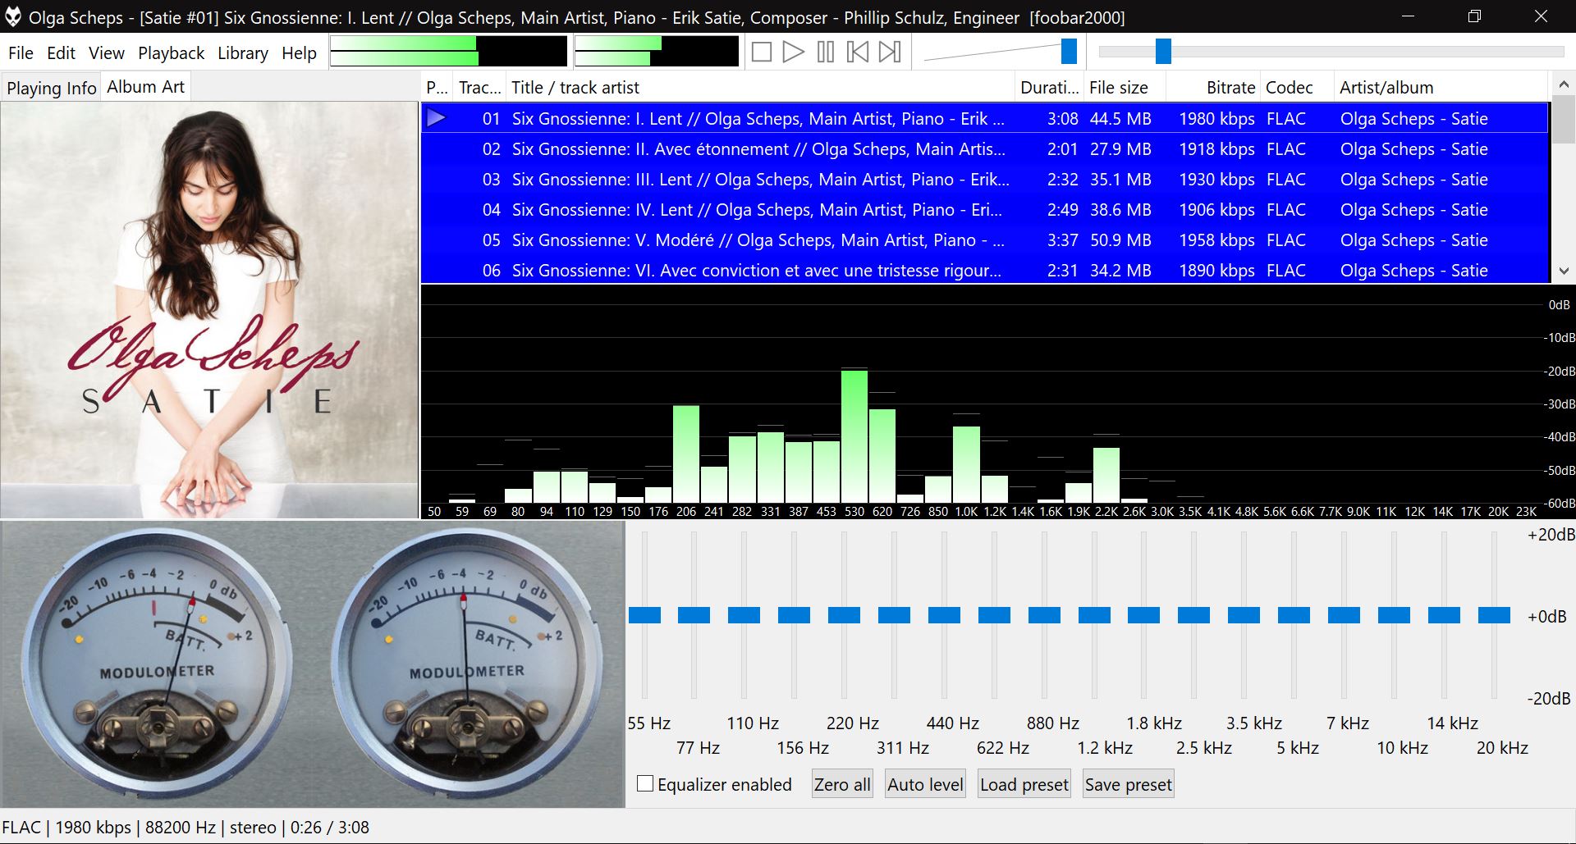
Task: Click the 622 Hz equalizer slider
Action: [994, 615]
